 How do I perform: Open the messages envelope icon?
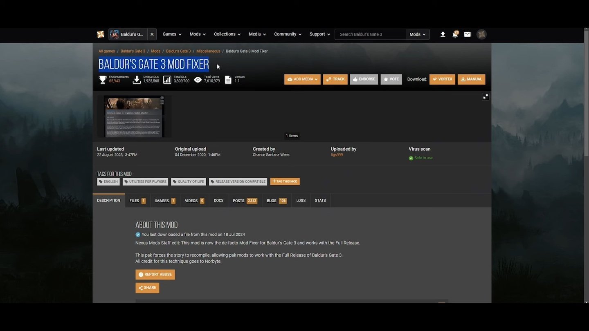(467, 34)
